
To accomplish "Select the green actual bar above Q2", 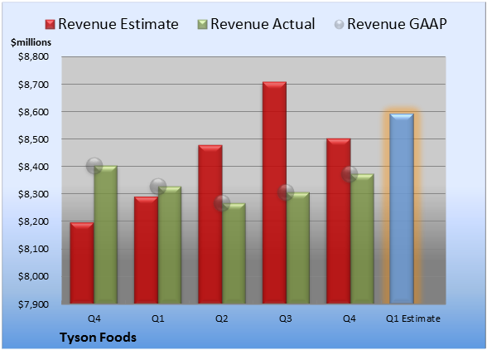I will (234, 253).
